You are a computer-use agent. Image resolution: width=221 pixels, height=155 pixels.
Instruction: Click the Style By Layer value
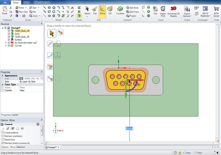31,82
